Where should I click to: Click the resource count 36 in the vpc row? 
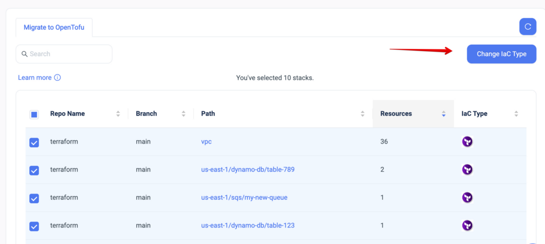[384, 141]
